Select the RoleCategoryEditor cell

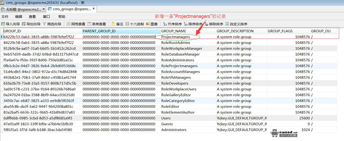(188, 101)
